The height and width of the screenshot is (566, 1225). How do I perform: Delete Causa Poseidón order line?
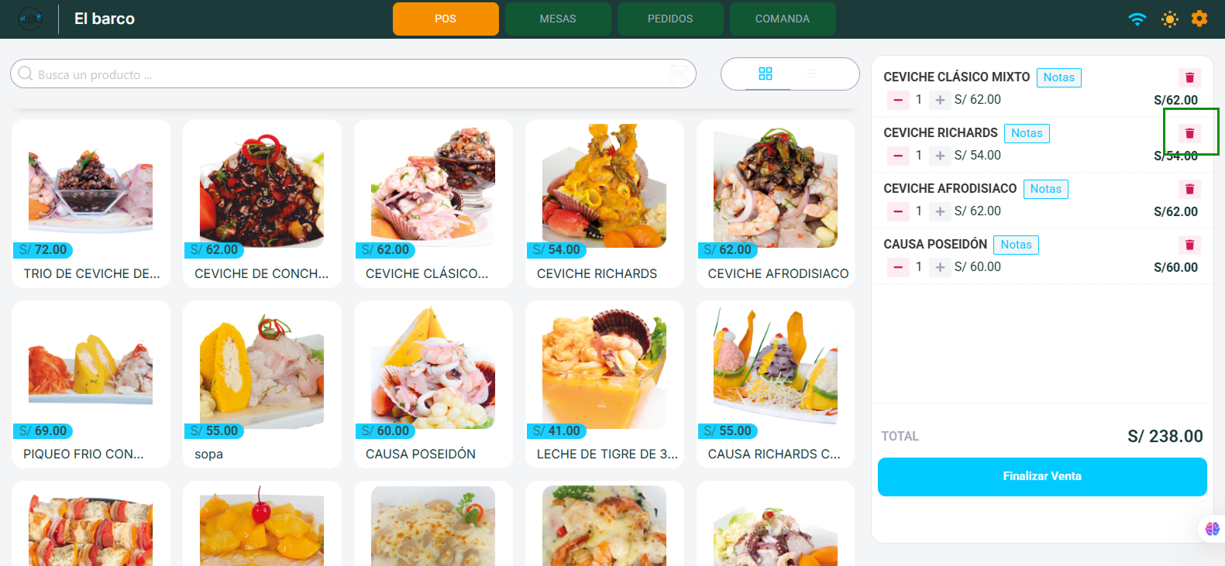(x=1189, y=245)
